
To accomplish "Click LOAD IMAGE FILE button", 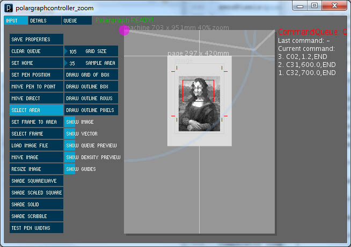I will 36,146.
